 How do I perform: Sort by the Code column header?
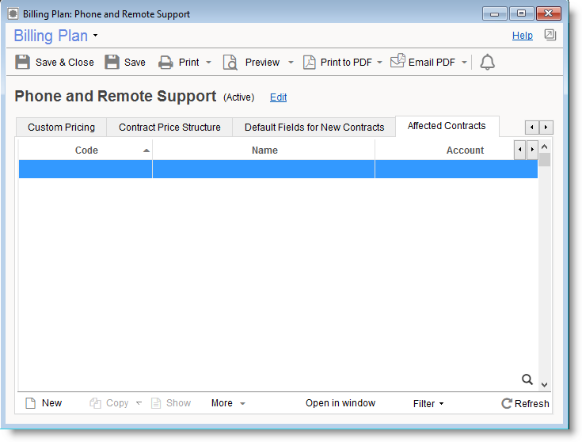pyautogui.click(x=86, y=151)
